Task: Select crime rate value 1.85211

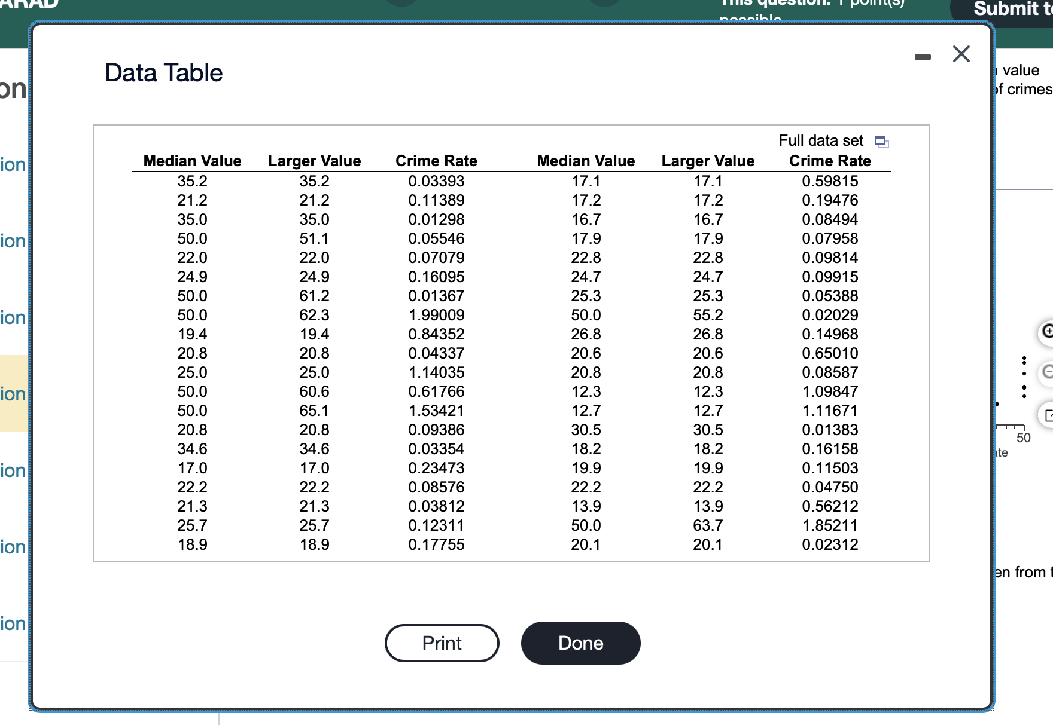Action: click(x=830, y=525)
